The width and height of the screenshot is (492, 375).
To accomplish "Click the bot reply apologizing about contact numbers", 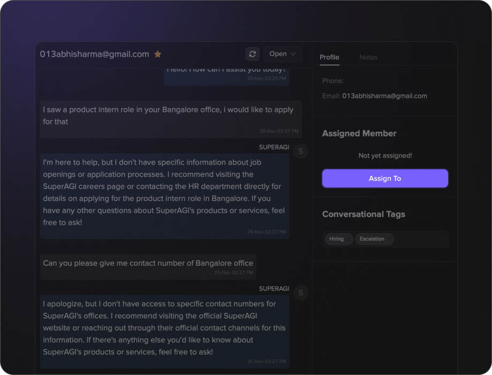I will (x=164, y=328).
